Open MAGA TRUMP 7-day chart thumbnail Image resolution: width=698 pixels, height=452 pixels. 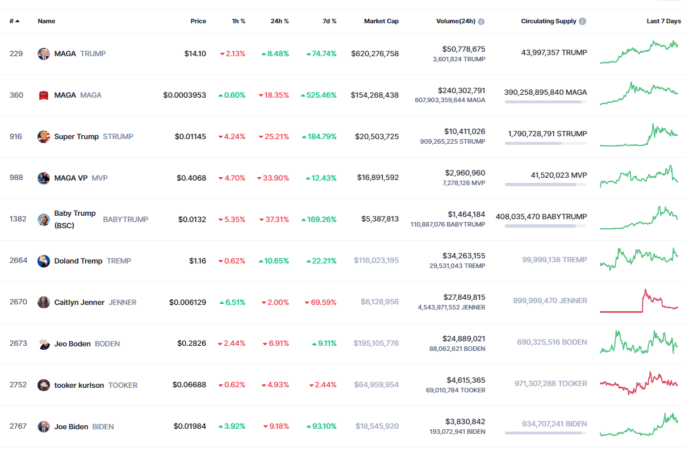639,52
